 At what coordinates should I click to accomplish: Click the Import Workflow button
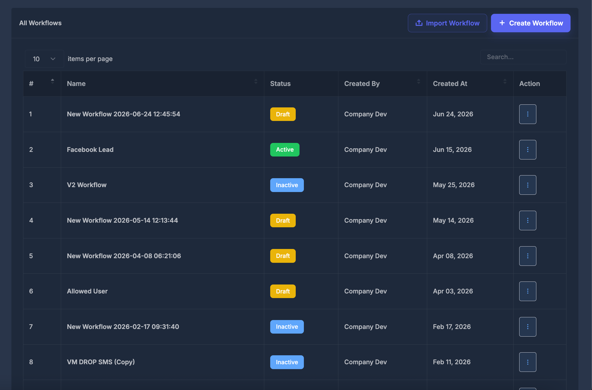[447, 23]
